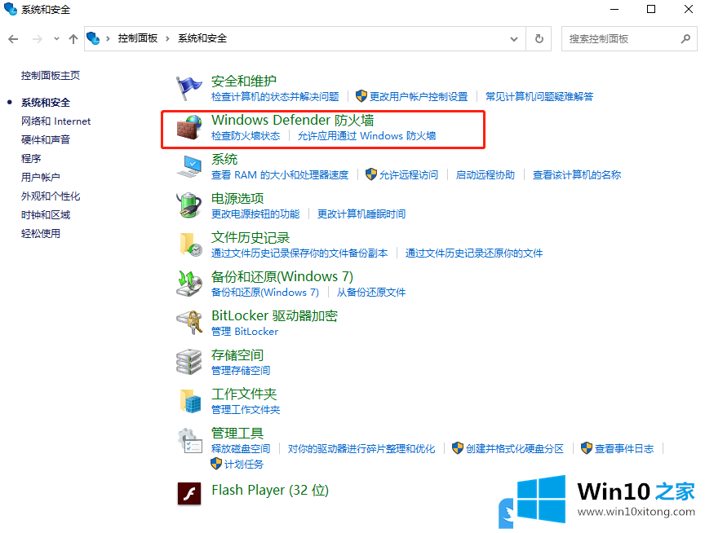Open the 安全和维护 heading link
This screenshot has width=705, height=533.
244,81
